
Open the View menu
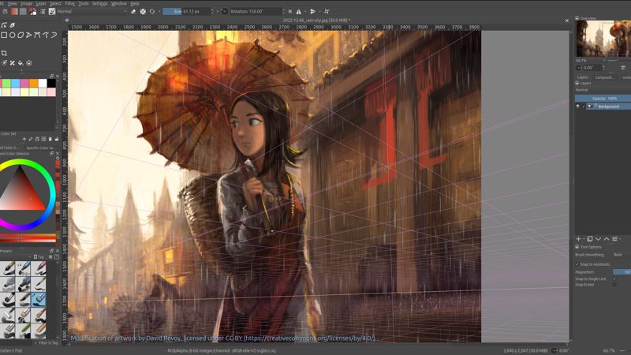[x=13, y=4]
